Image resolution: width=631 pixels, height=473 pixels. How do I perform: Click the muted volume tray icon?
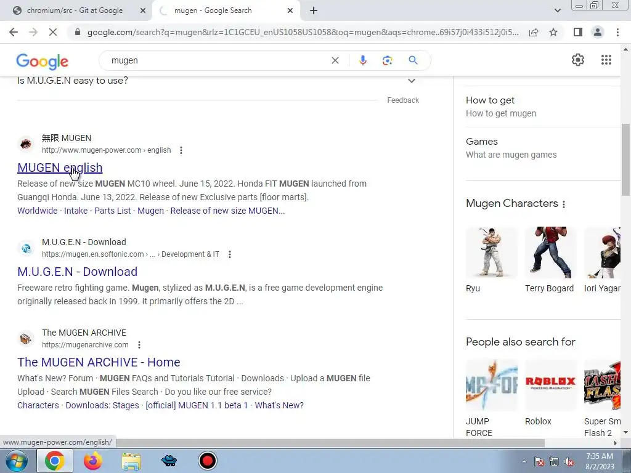pos(569,462)
